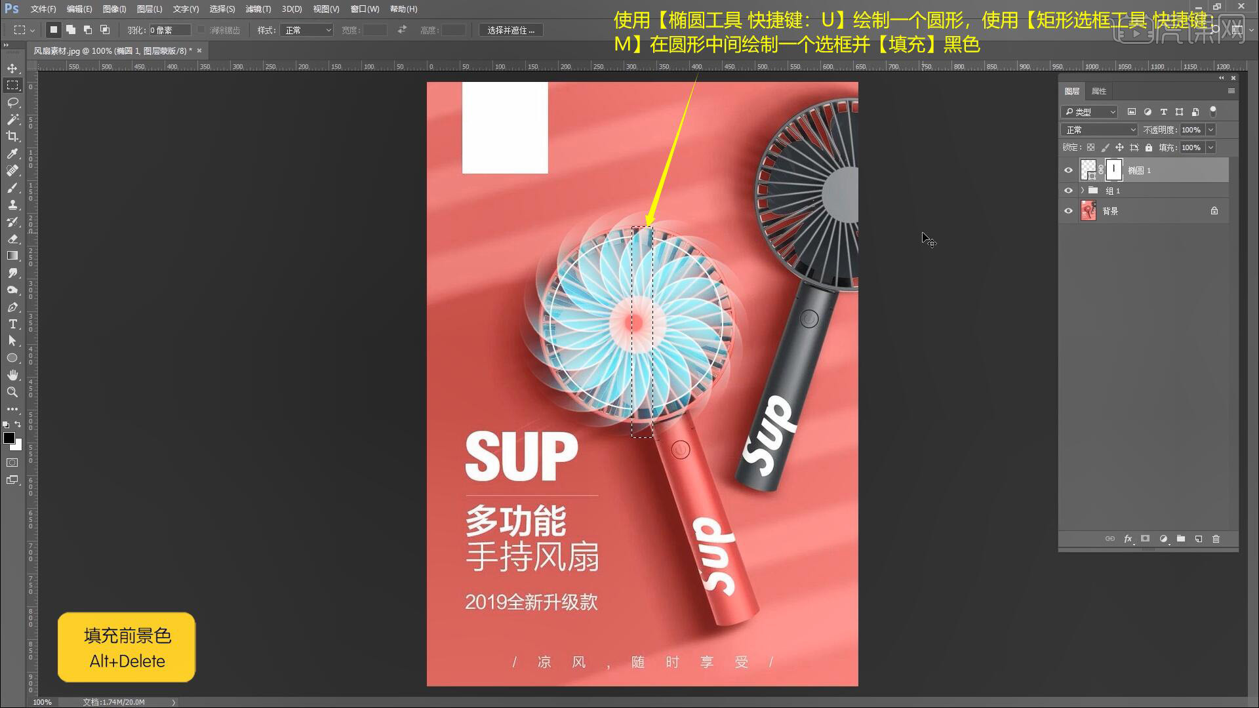Select the Crop tool

coord(12,136)
